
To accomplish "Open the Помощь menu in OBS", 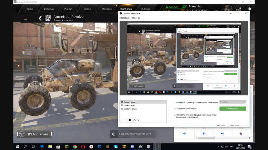I will tap(136, 18).
